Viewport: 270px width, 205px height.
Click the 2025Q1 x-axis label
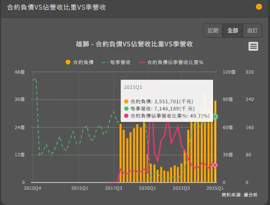[215, 188]
